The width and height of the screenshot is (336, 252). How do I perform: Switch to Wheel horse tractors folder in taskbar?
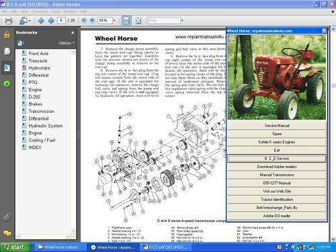click(60, 247)
